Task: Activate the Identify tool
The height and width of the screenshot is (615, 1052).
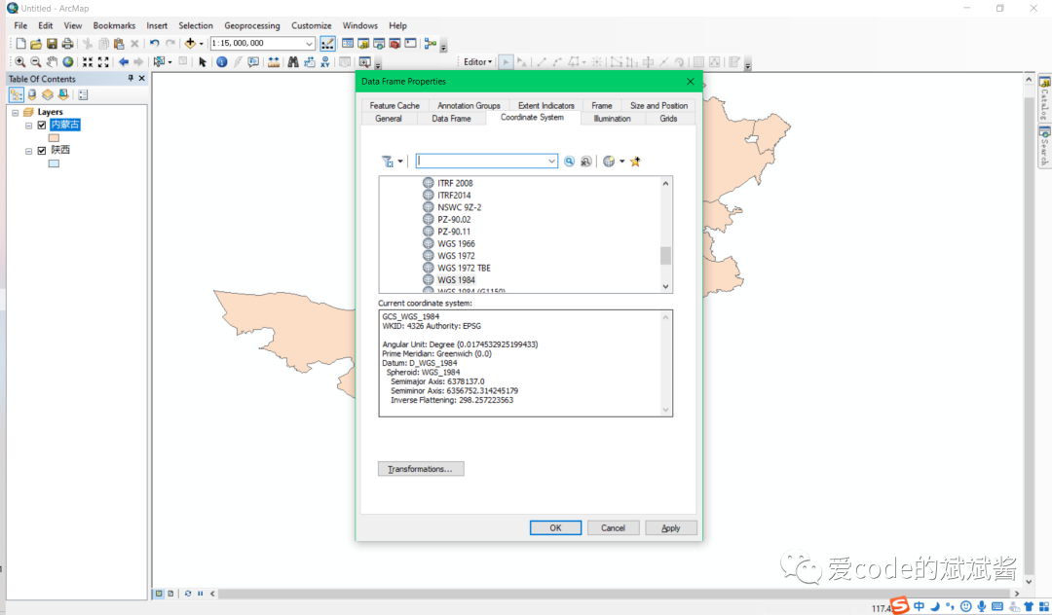Action: pos(222,61)
